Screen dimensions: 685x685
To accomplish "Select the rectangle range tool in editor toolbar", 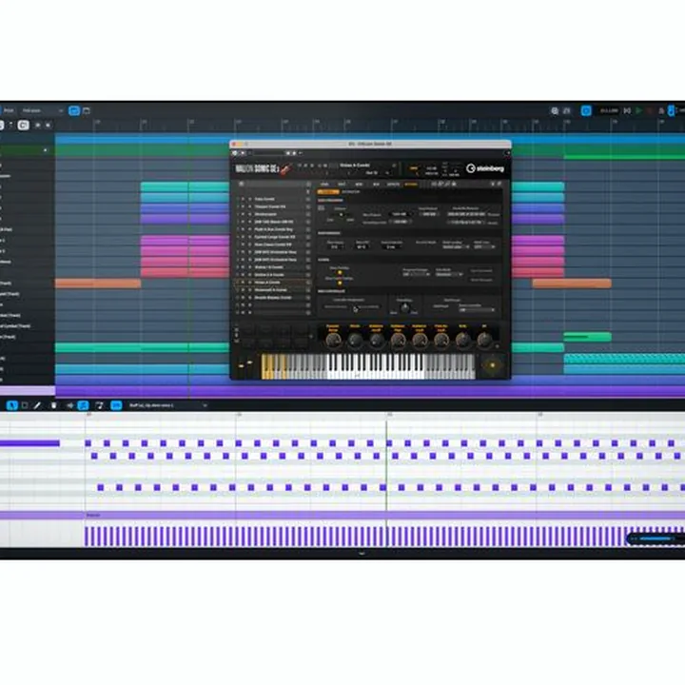I will [x=25, y=405].
